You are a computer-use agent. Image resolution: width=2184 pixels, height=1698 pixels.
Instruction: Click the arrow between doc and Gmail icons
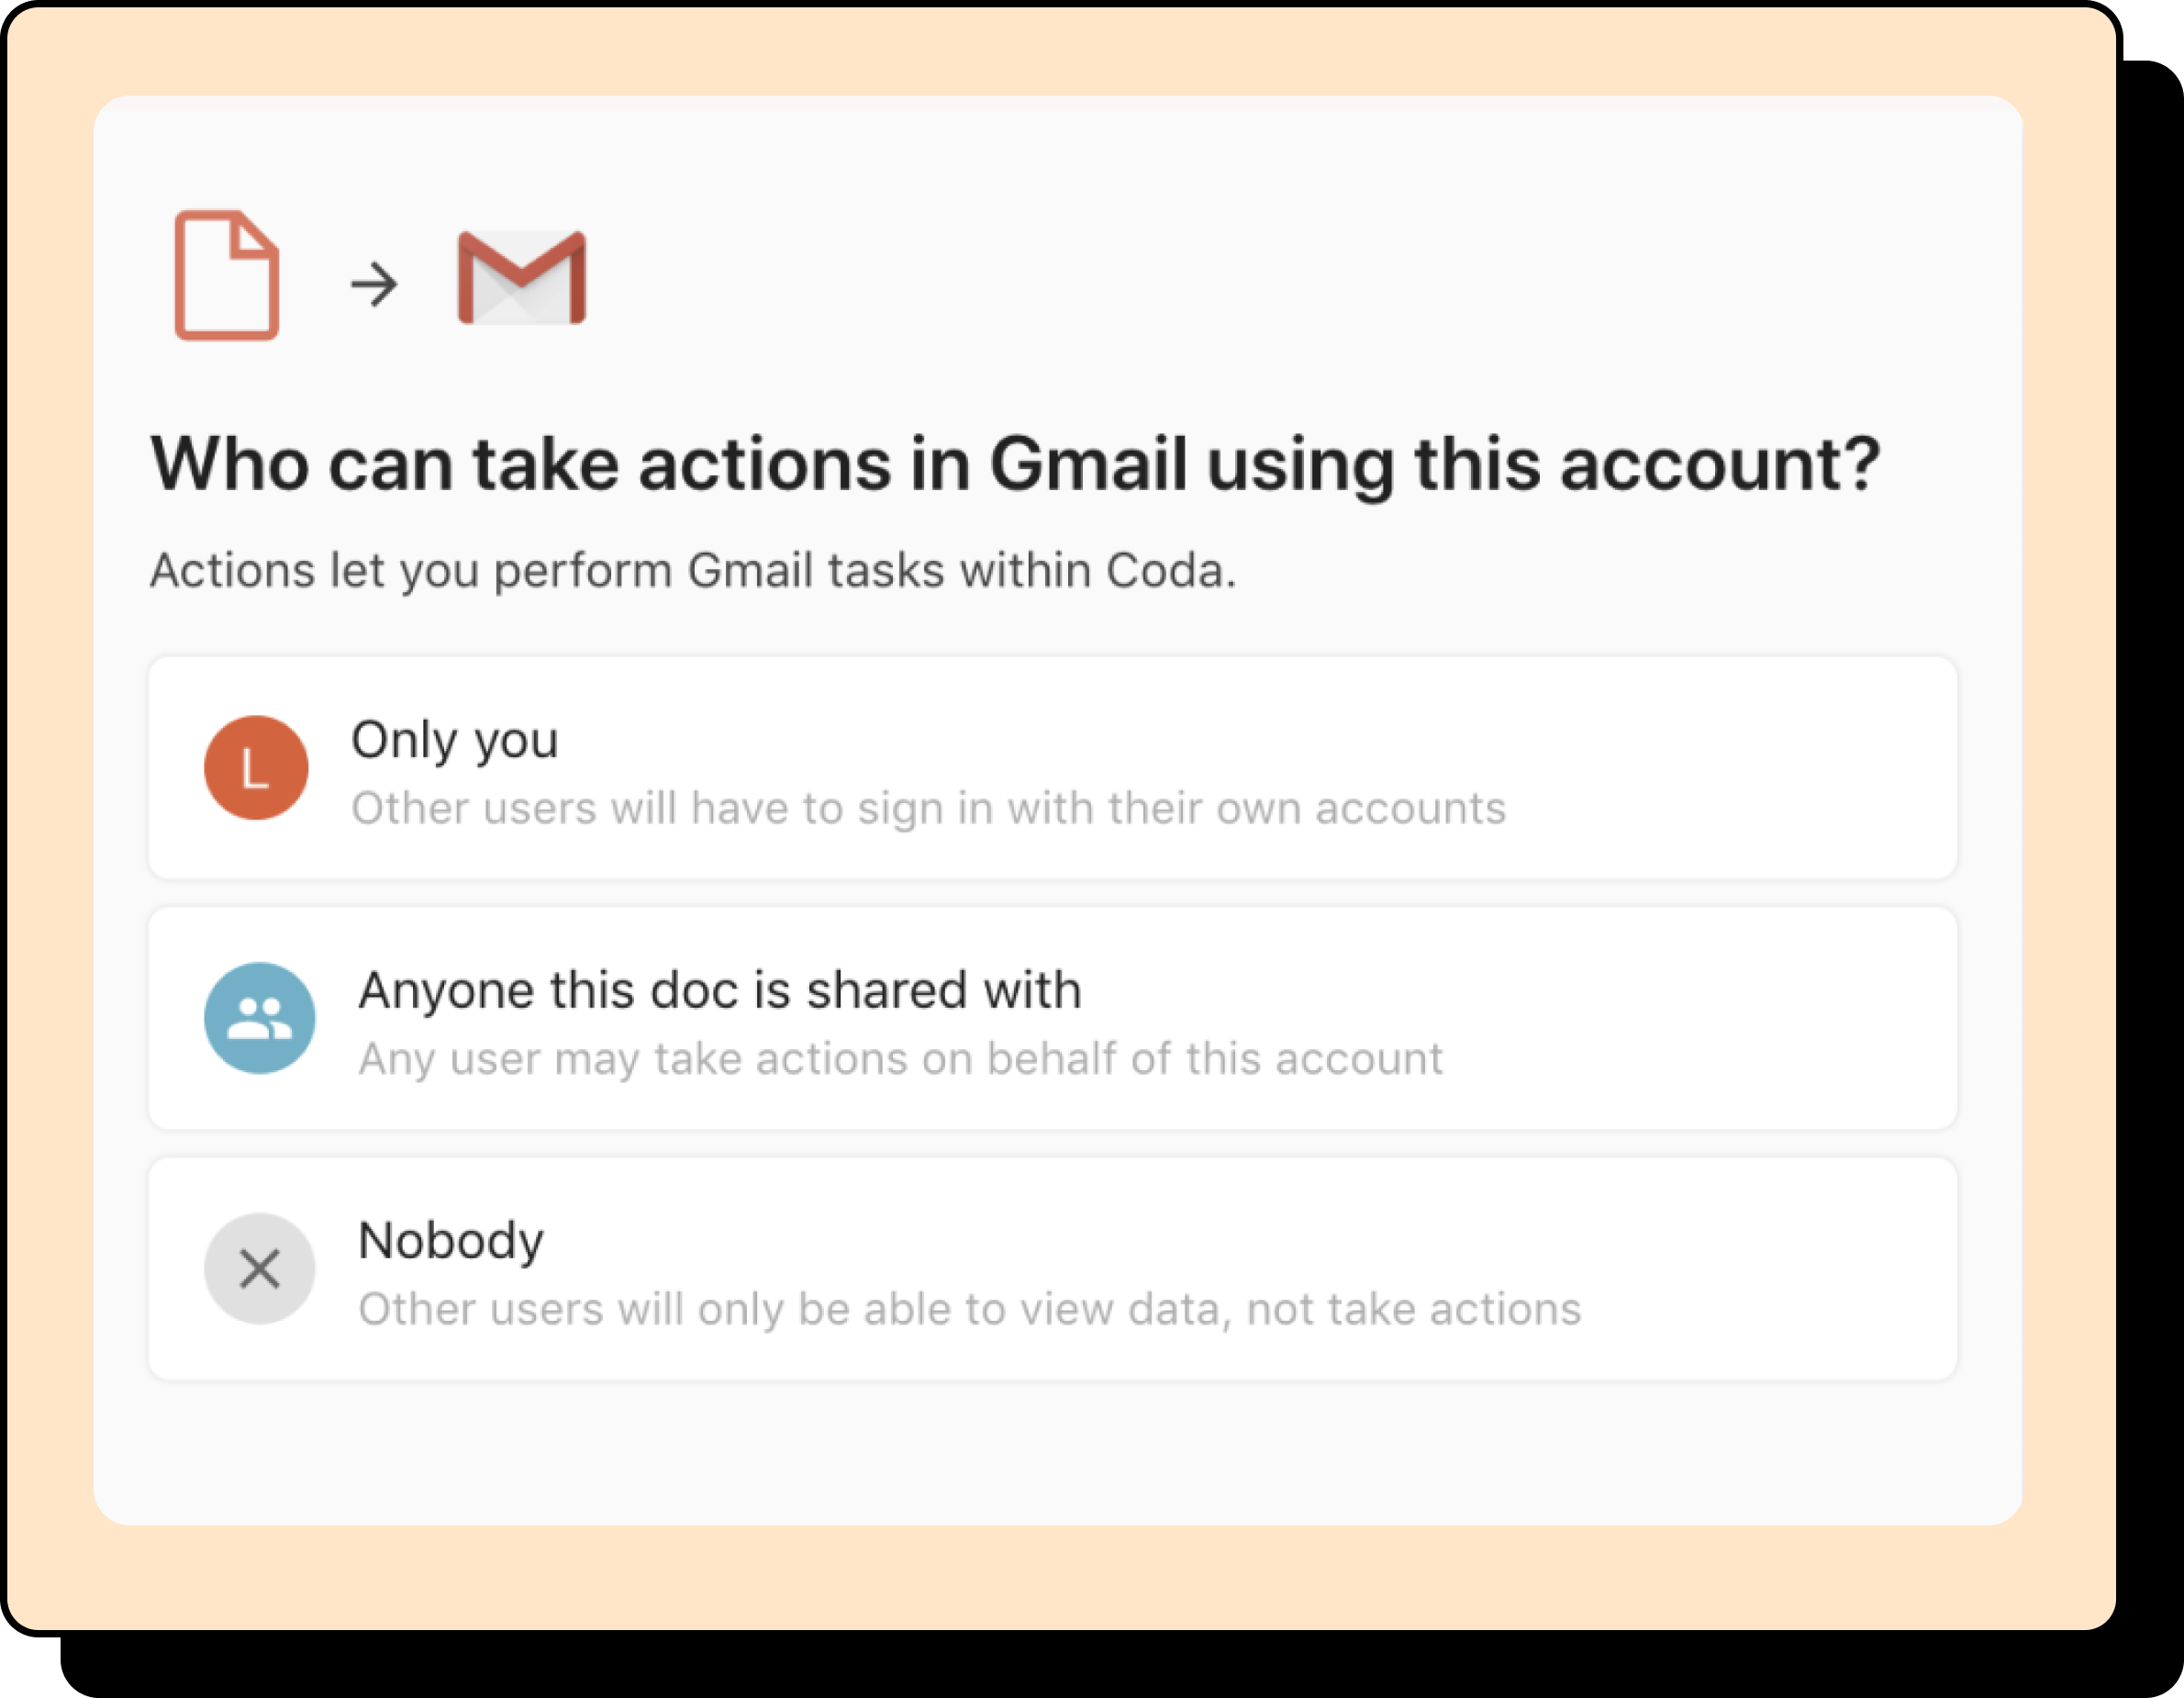pyautogui.click(x=374, y=284)
